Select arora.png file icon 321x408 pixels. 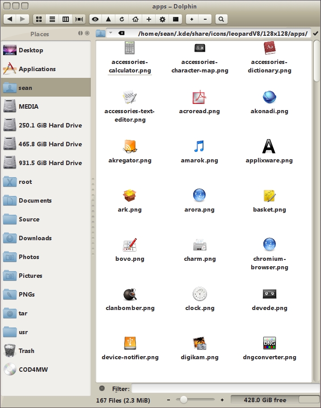coord(199,195)
